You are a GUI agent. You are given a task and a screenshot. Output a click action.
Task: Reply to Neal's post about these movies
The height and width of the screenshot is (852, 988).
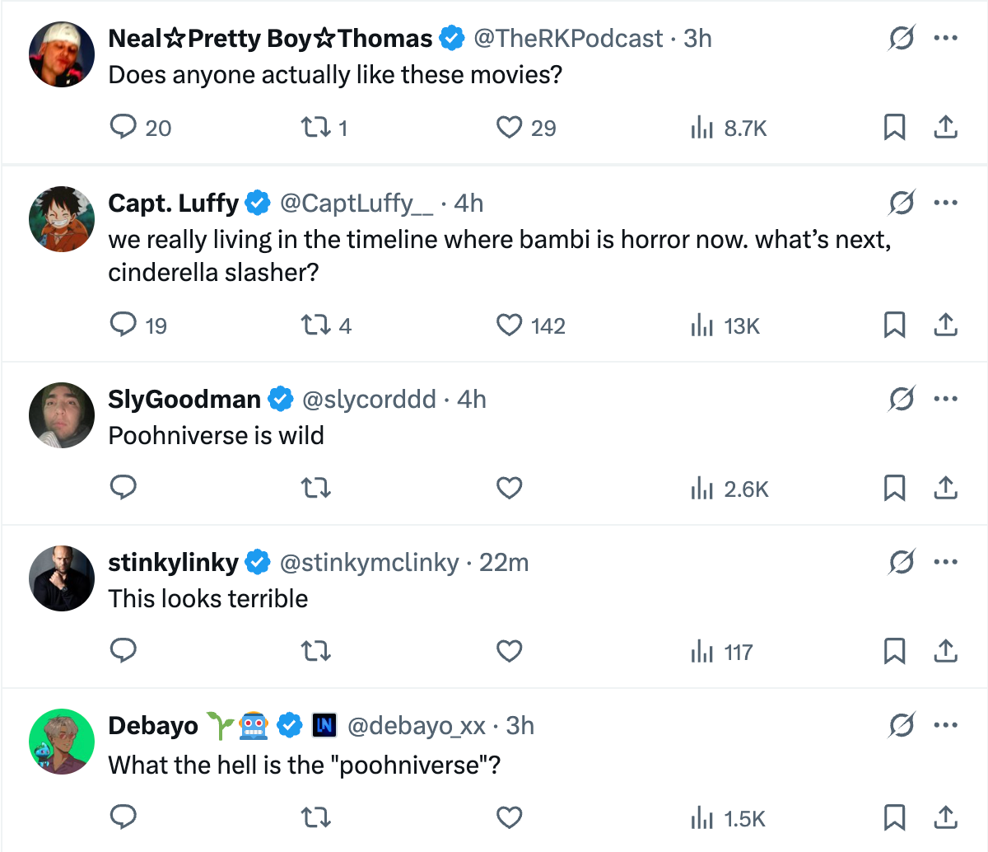tap(123, 127)
